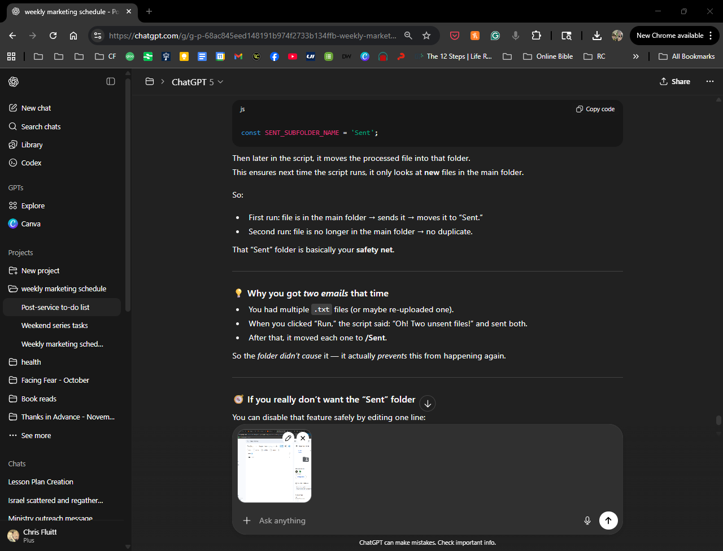Image resolution: width=723 pixels, height=551 pixels.
Task: Select the Weekend series tasks chat
Action: (55, 325)
